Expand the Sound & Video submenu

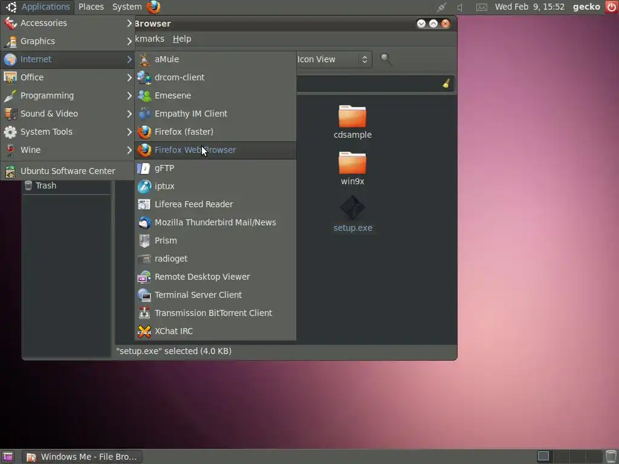coord(68,114)
